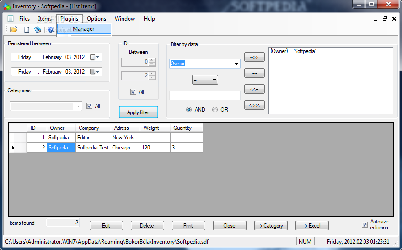The height and width of the screenshot is (250, 402).
Task: Click the spinner on the ID field showing 0
Action: [x=152, y=62]
